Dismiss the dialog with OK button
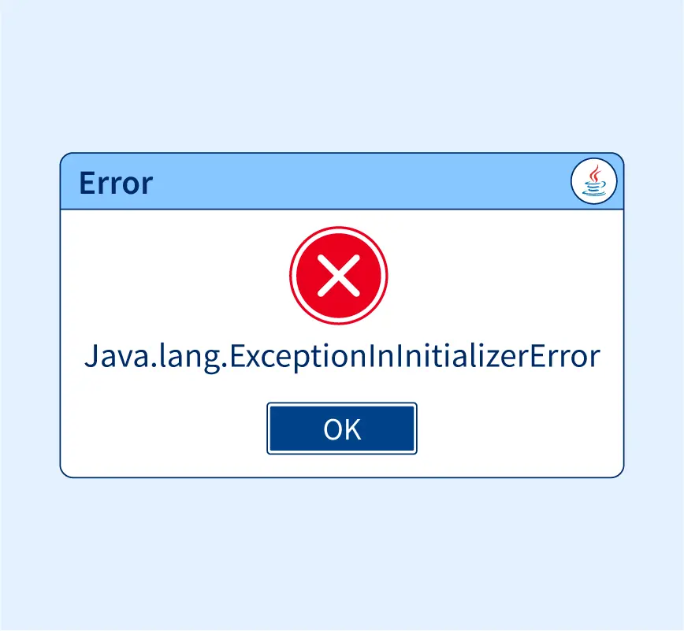Screen dimensions: 684x631 [342, 429]
